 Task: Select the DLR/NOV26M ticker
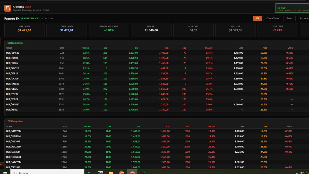(14, 162)
